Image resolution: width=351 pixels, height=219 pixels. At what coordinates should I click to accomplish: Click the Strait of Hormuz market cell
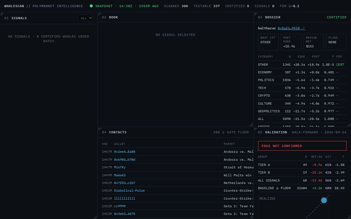click(x=239, y=167)
